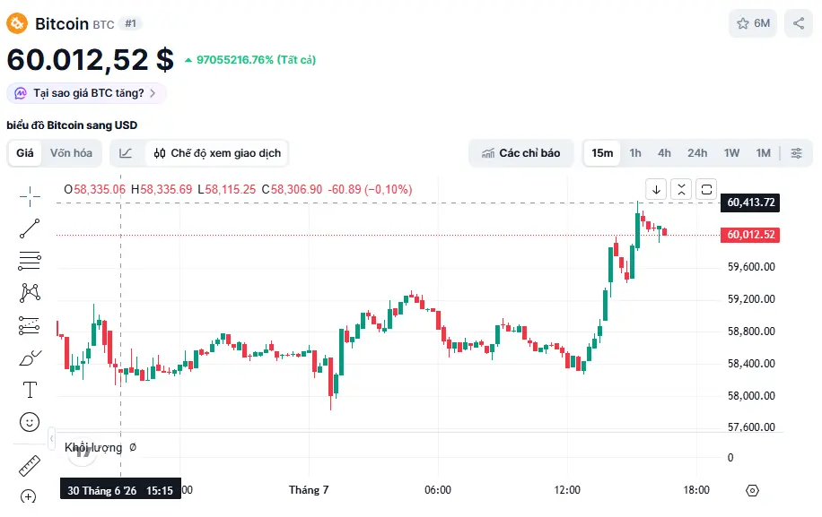Share this Bitcoin page
This screenshot has width=822, height=517.
[799, 23]
